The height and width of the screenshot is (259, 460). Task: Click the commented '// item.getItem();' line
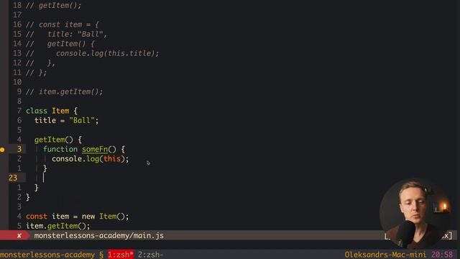click(x=65, y=92)
